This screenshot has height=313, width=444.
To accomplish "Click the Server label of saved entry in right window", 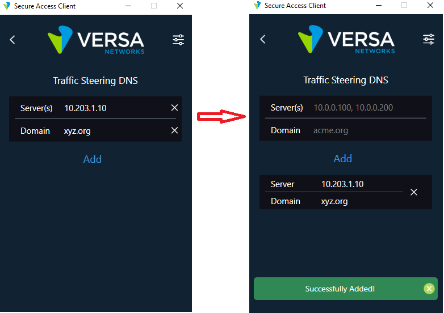I will (x=282, y=184).
